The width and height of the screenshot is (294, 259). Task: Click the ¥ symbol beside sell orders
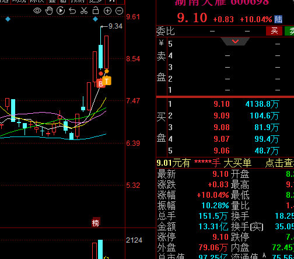pos(161,43)
